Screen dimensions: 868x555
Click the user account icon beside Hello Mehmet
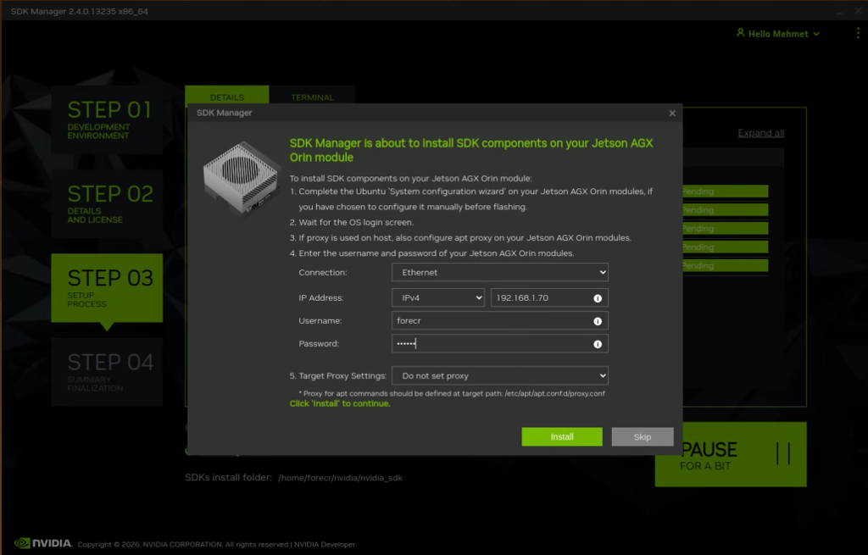[x=742, y=33]
